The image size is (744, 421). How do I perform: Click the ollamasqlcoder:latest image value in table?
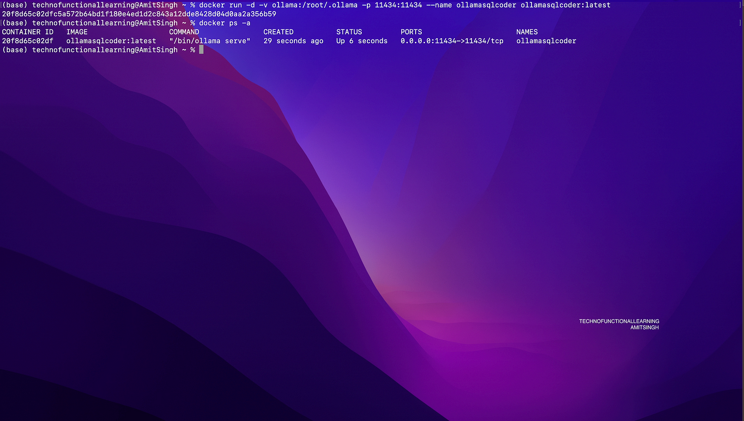[x=111, y=41]
